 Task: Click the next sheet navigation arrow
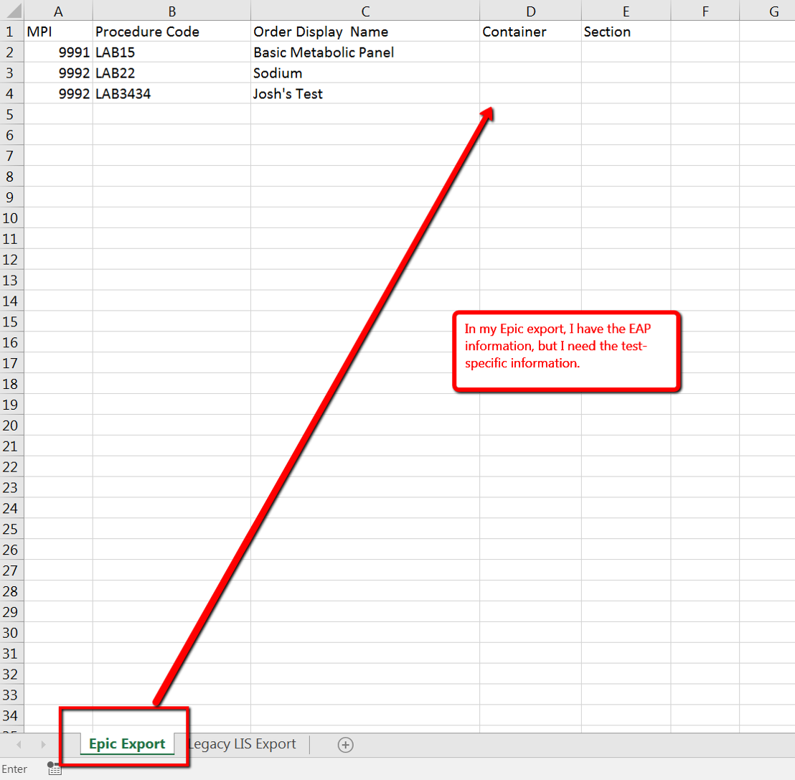pos(43,745)
